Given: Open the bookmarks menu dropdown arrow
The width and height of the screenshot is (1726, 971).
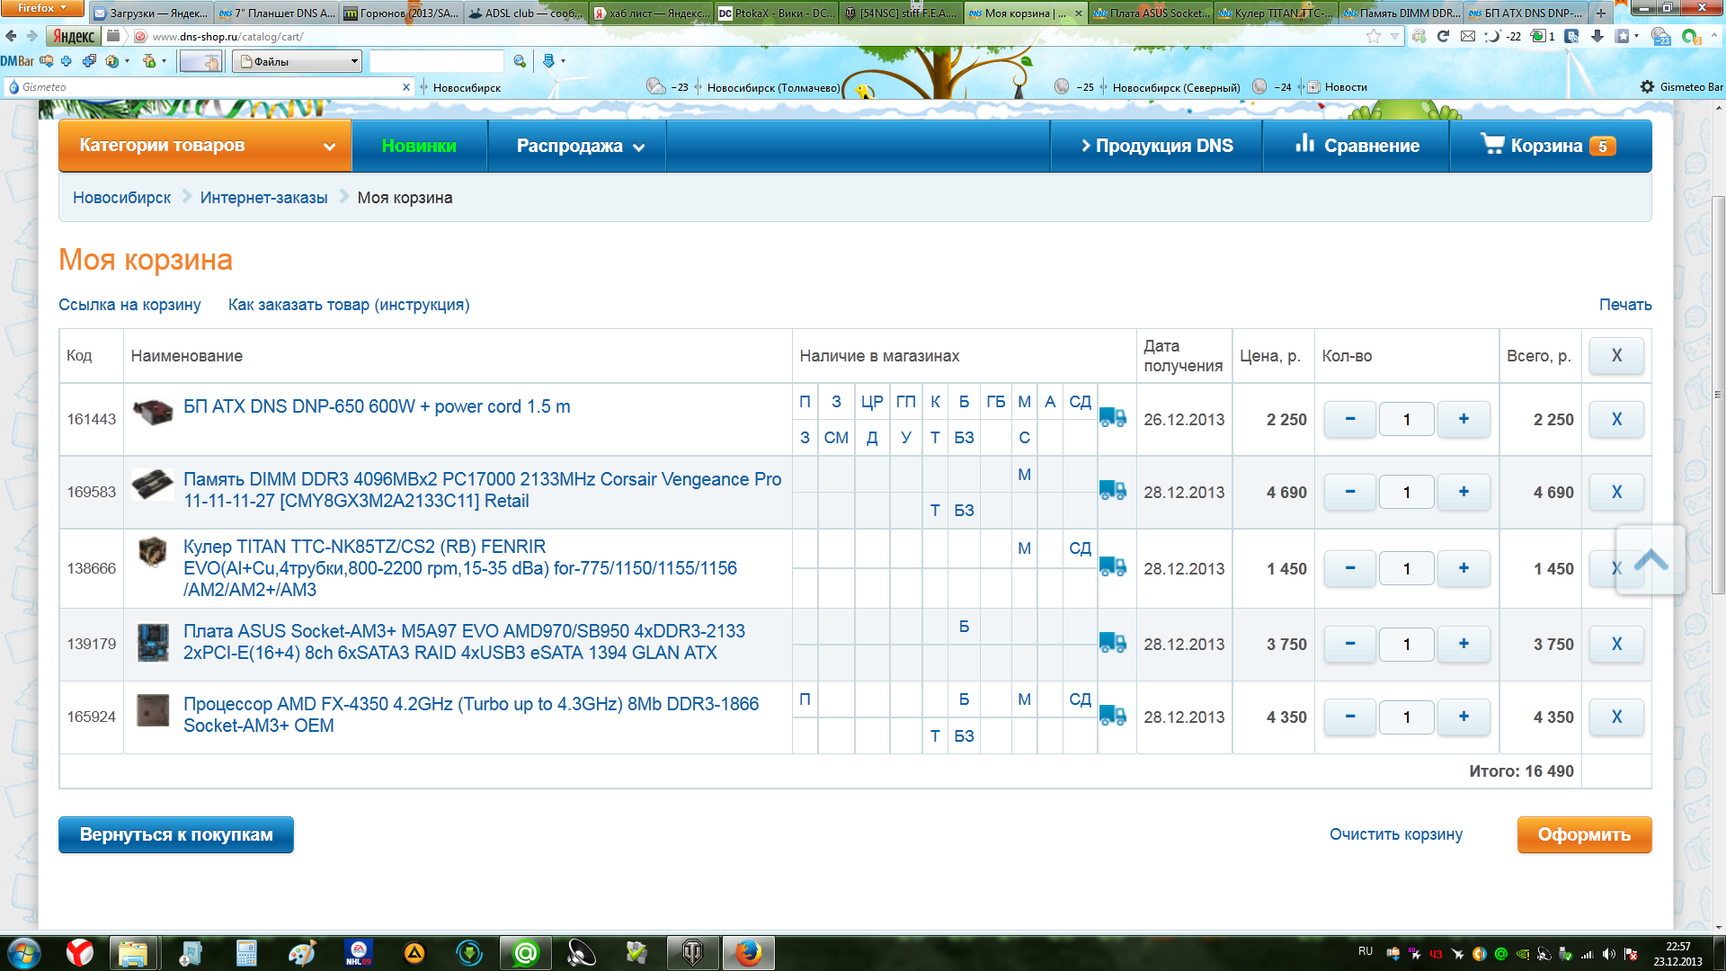Looking at the screenshot, I should coord(1636,36).
